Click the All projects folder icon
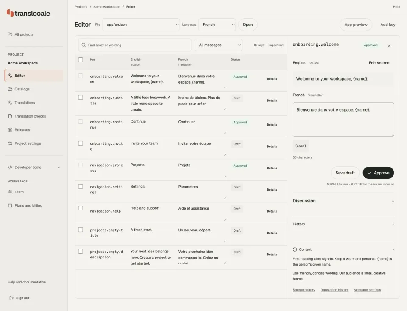This screenshot has width=407, height=311. [x=10, y=34]
